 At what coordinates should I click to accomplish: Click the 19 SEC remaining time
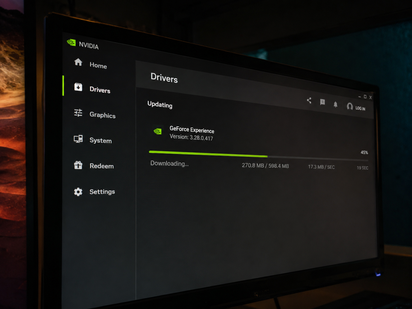click(x=362, y=168)
